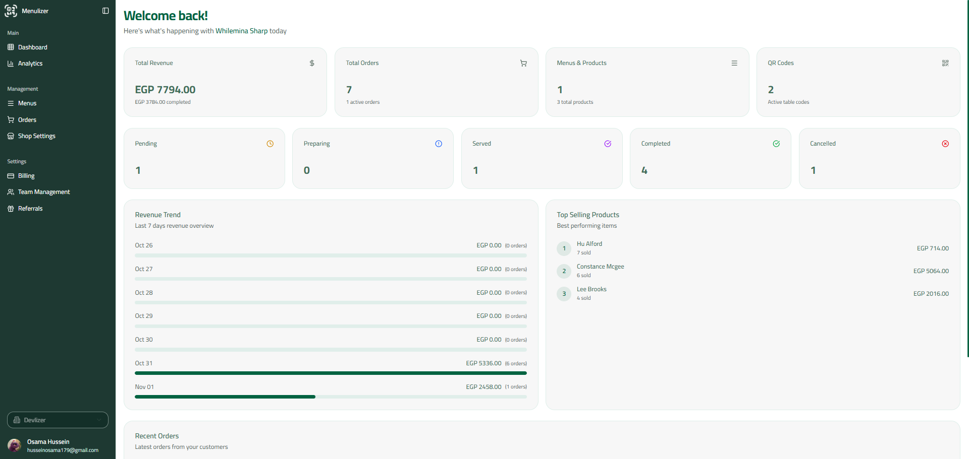
Task: Toggle the sidebar collapse control
Action: pos(105,11)
